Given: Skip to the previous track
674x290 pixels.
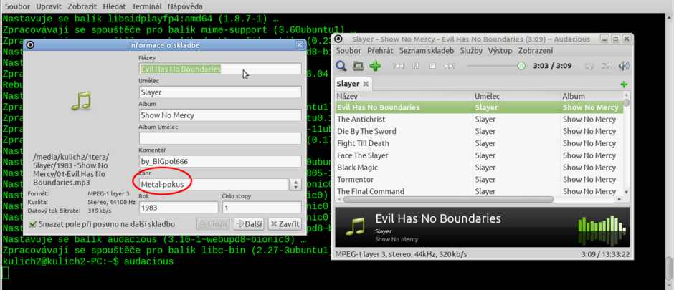Looking at the screenshot, I should (399, 66).
